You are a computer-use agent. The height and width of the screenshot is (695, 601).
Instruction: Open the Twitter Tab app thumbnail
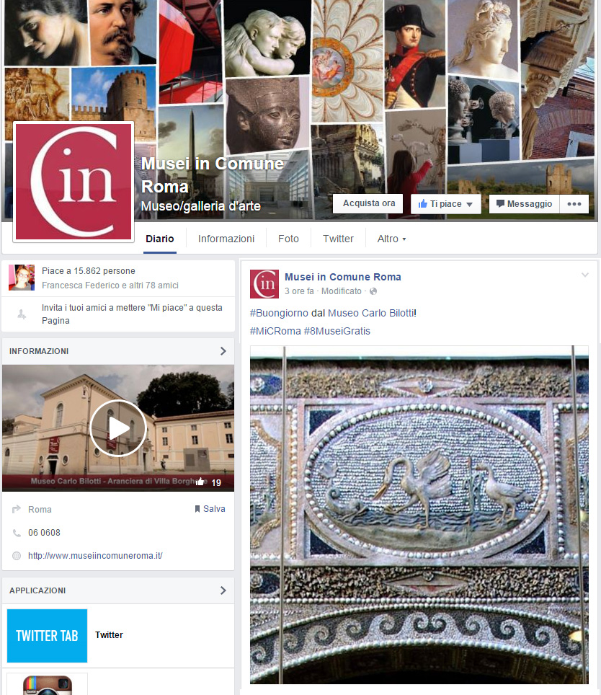pyautogui.click(x=48, y=636)
